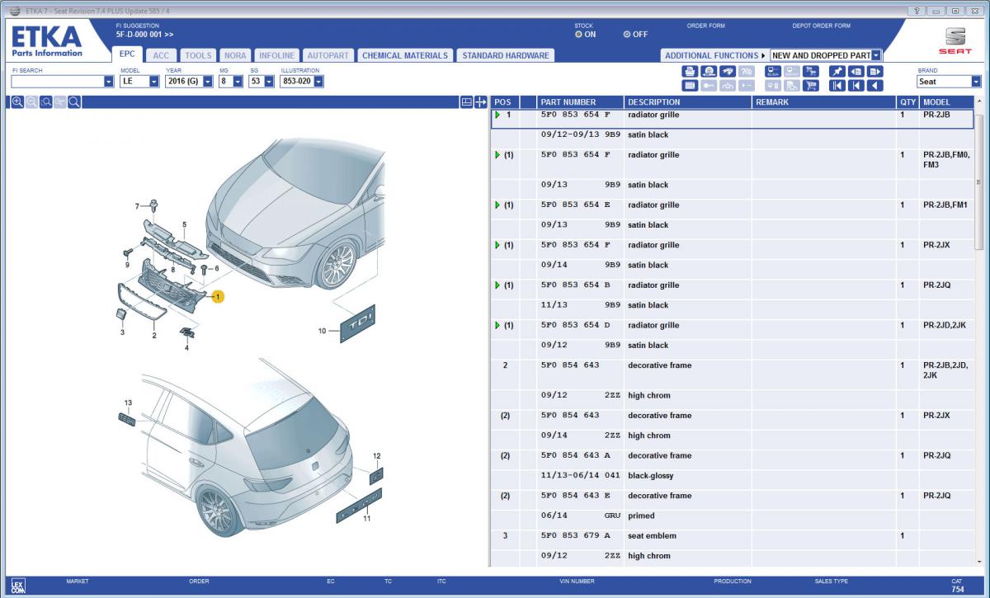
Task: Pin the view with the pushpin icon
Action: 837,71
